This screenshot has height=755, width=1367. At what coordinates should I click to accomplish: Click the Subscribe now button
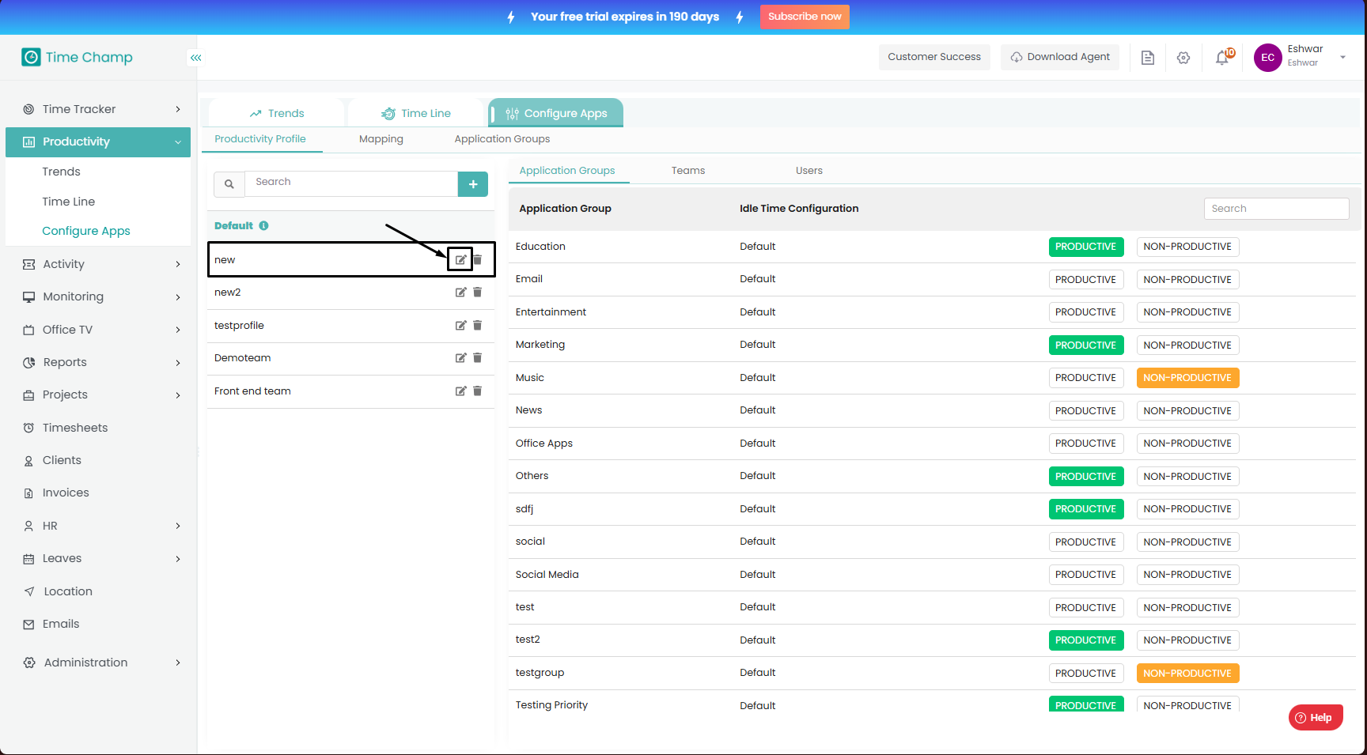(805, 17)
